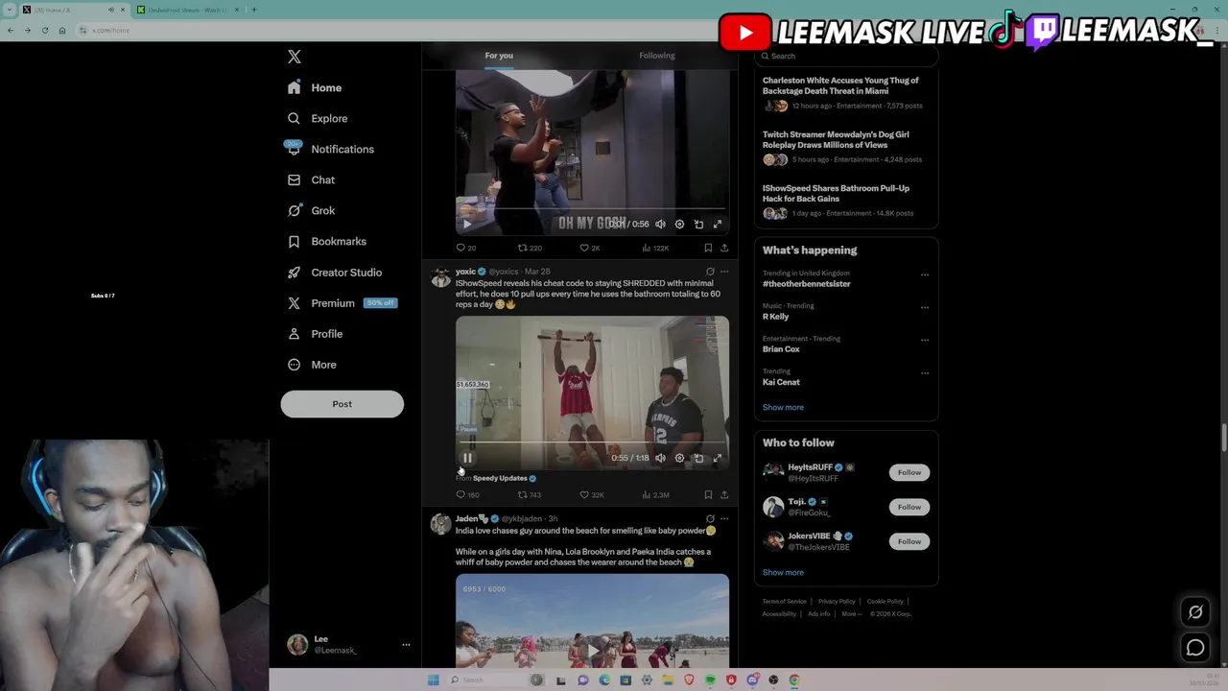Switch to the Following tab
Viewport: 1228px width, 691px height.
click(x=657, y=56)
